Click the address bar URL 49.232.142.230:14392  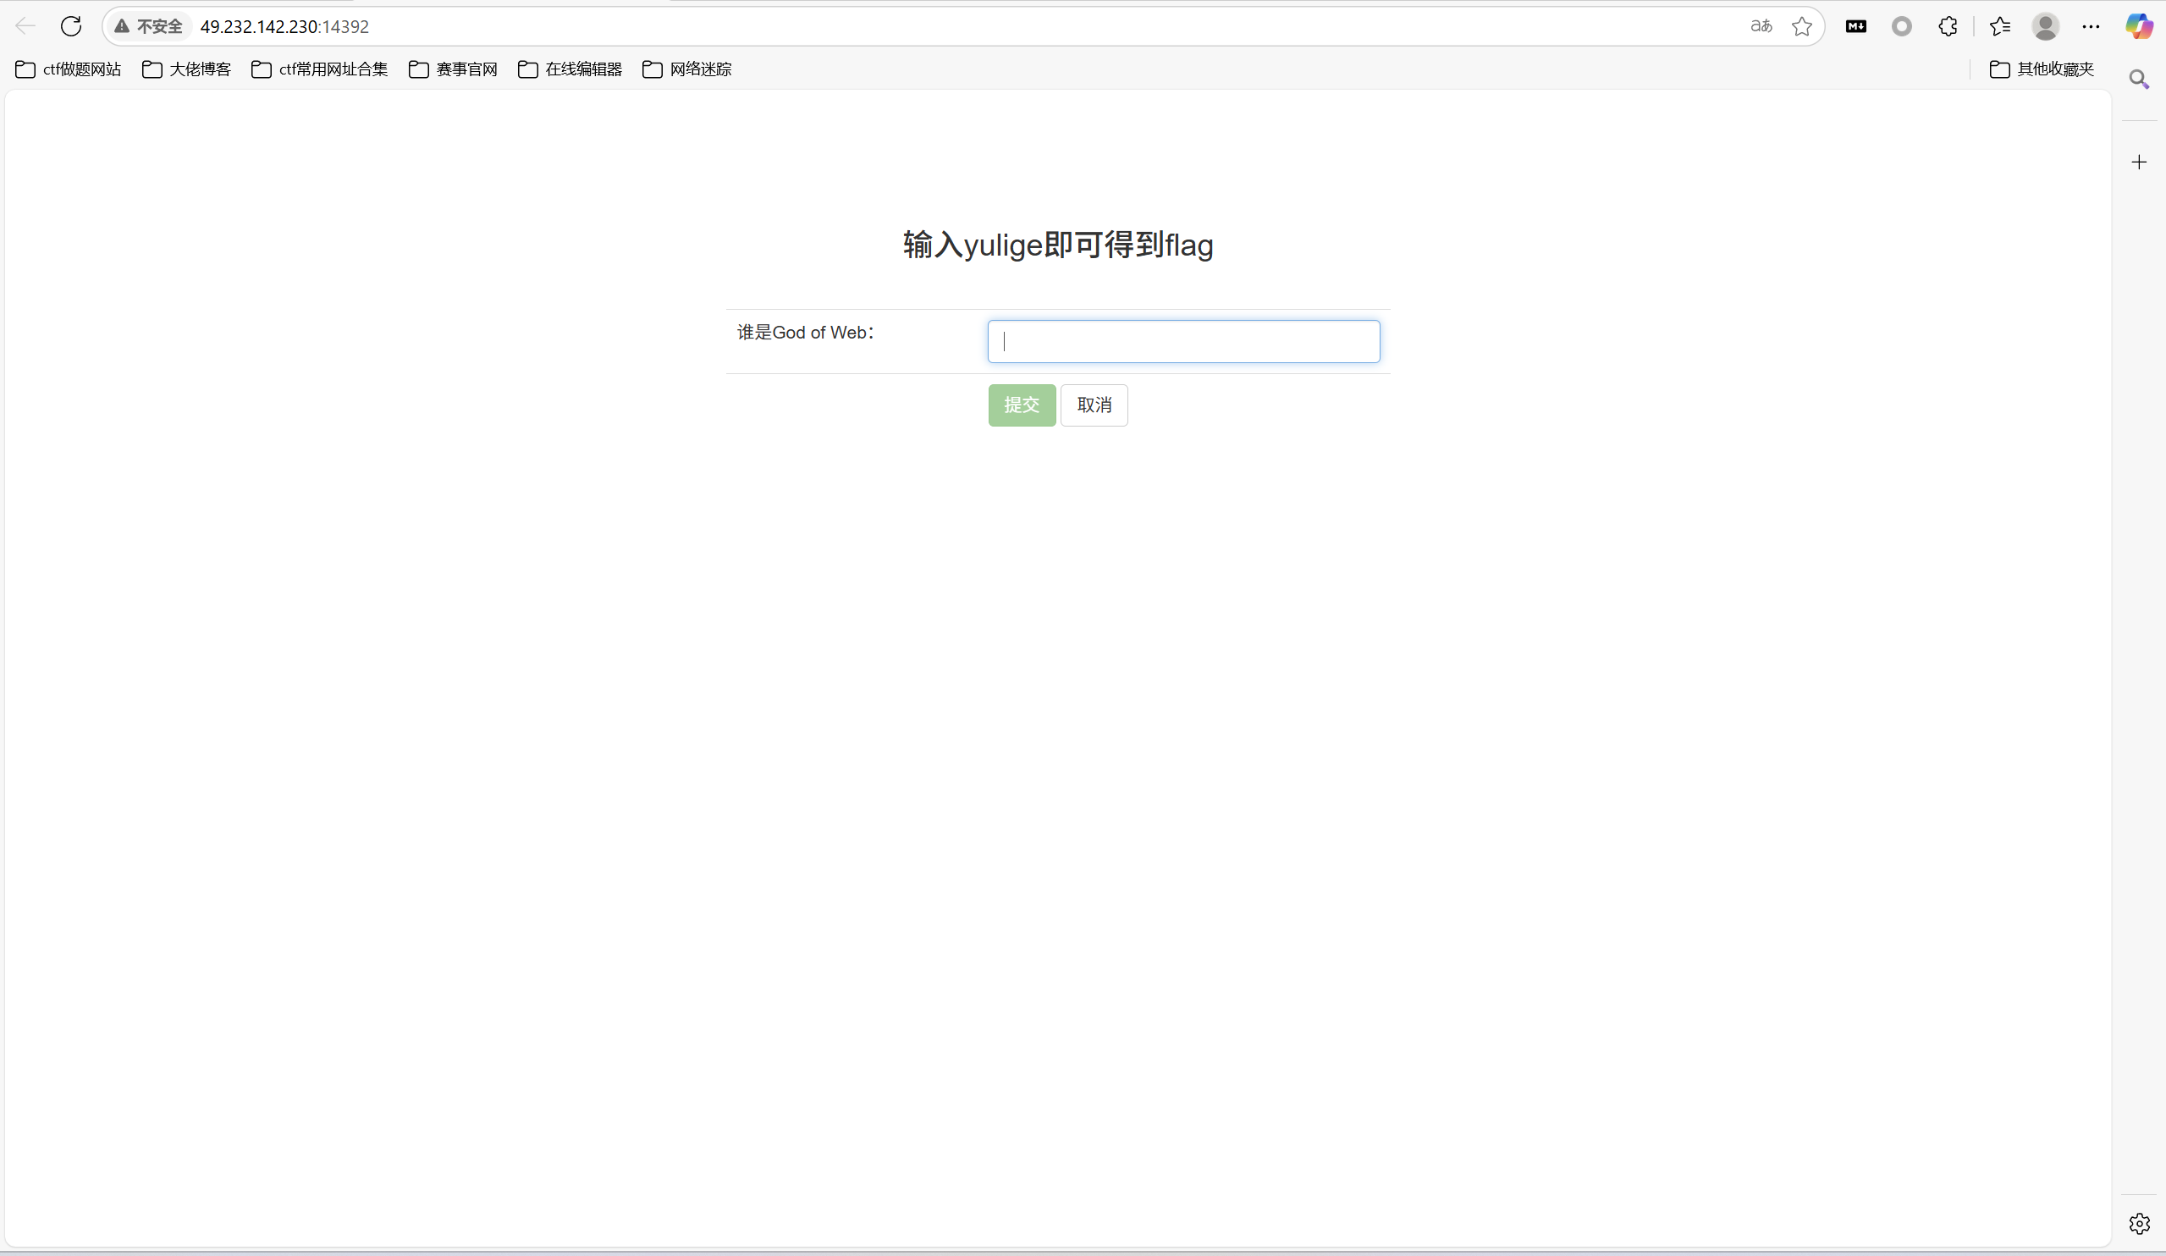point(284,26)
